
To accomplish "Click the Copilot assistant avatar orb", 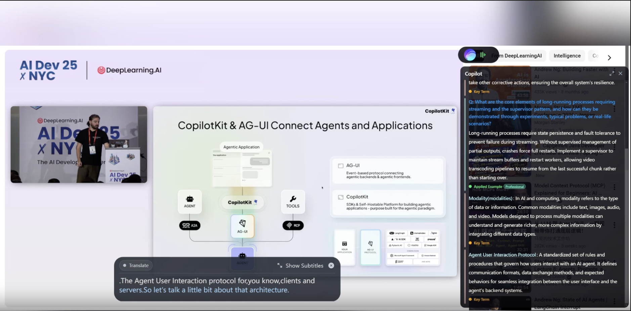I will click(x=470, y=55).
